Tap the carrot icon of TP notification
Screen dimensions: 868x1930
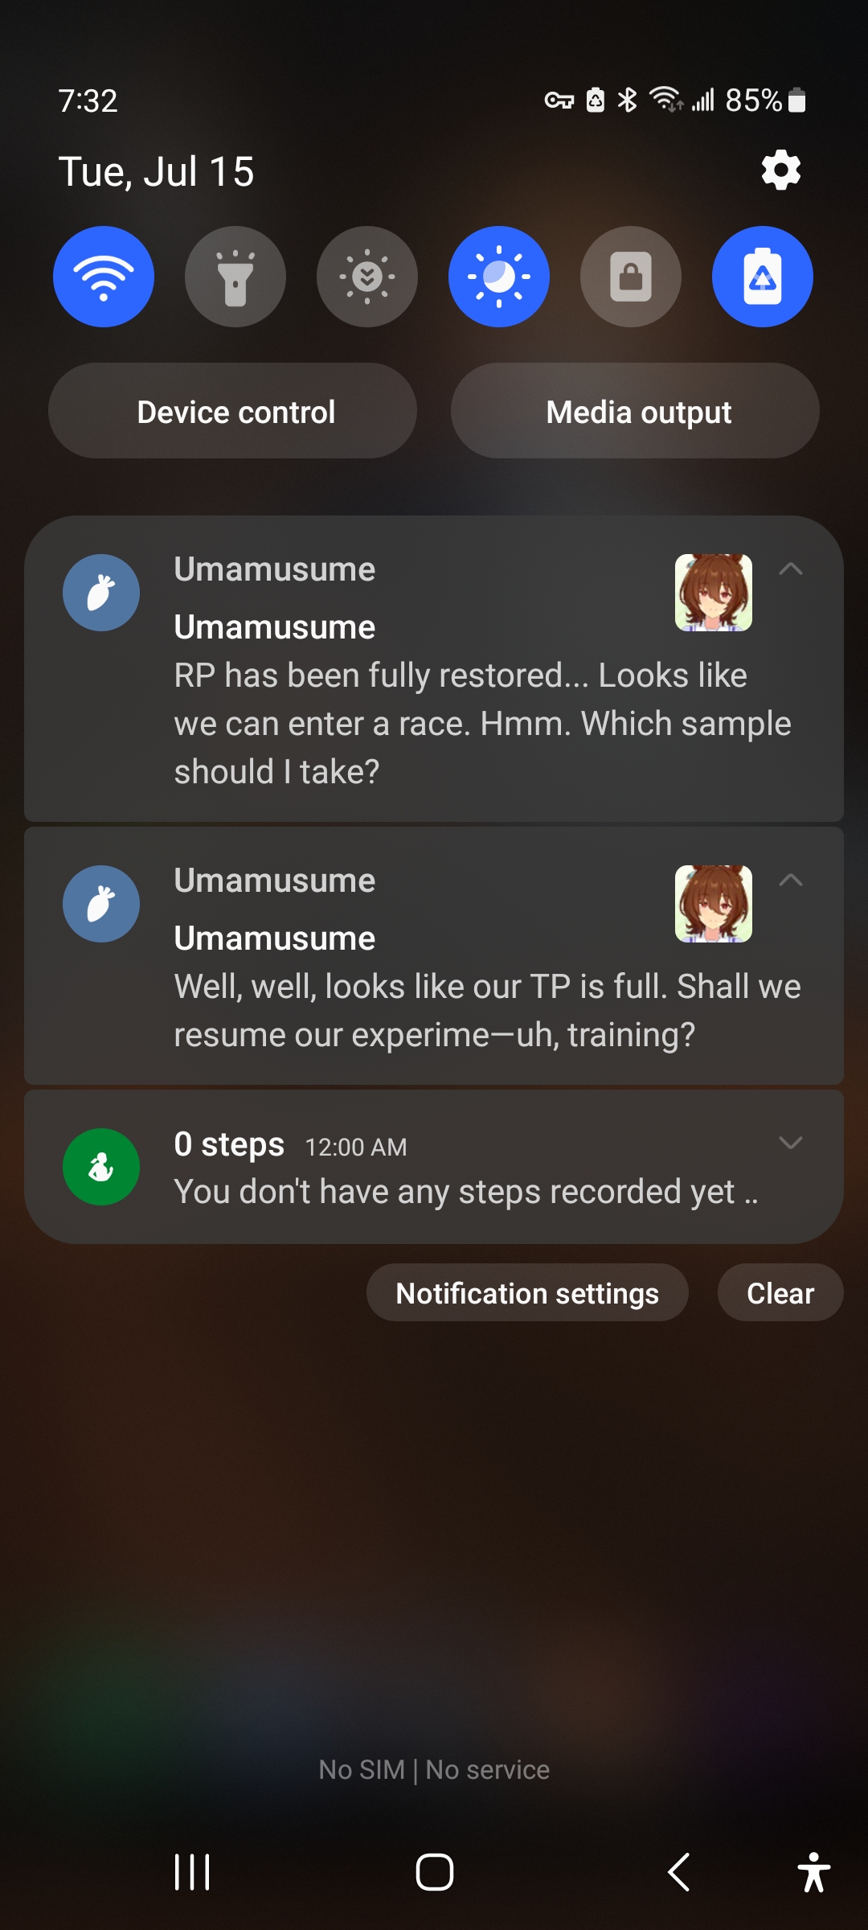coord(101,904)
